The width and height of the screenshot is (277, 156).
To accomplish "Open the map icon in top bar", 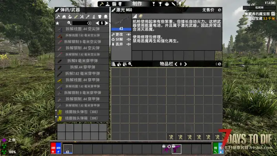I will (x=114, y=4).
